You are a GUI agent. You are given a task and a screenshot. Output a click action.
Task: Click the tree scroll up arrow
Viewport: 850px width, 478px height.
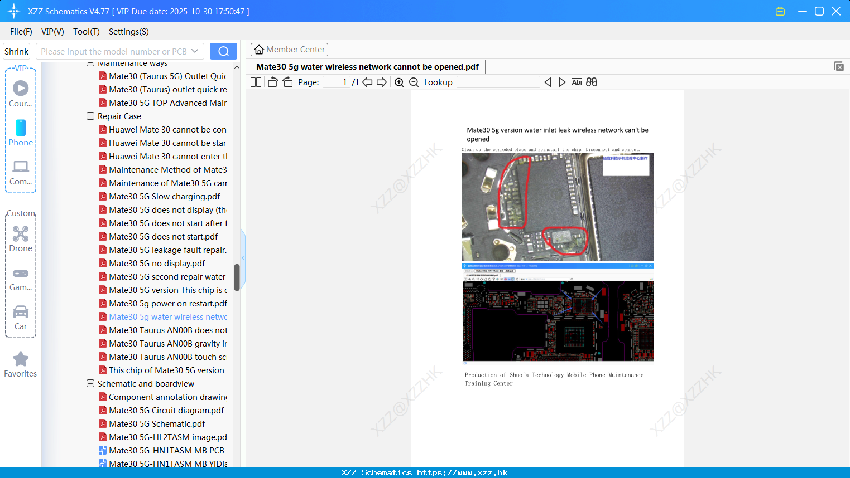pos(237,67)
